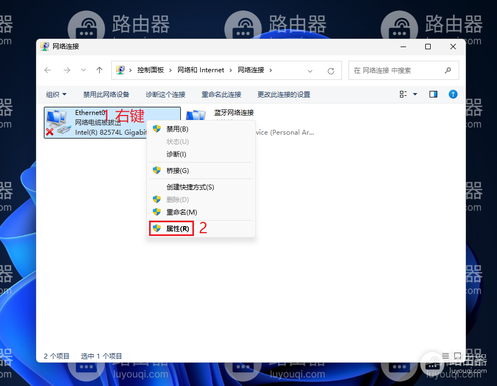Click the shield icon beside 禁用(B)

click(x=157, y=129)
